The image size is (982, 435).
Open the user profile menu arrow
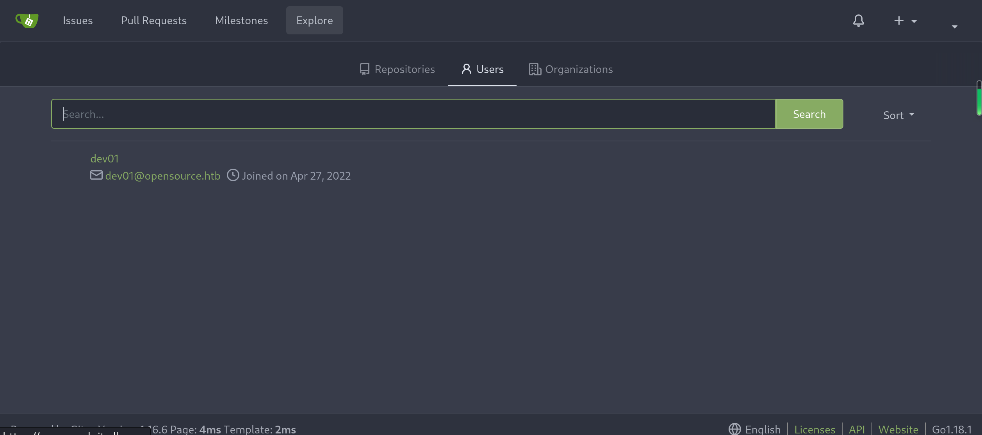[954, 27]
